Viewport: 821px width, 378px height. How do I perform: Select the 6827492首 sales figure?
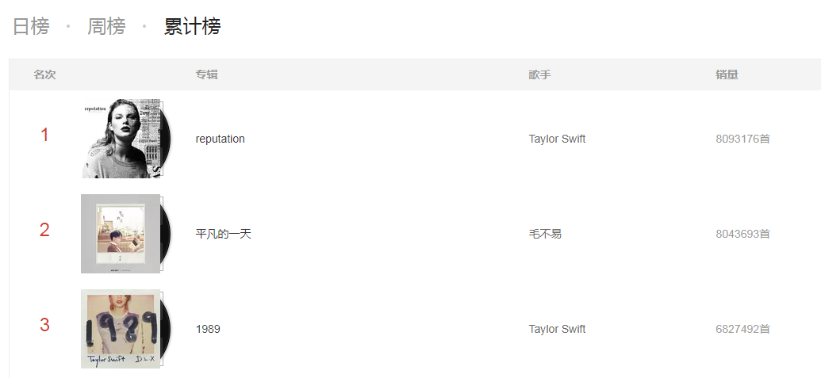click(742, 329)
